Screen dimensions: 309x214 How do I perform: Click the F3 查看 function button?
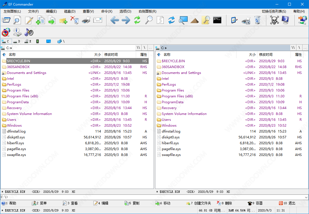coord(70,203)
